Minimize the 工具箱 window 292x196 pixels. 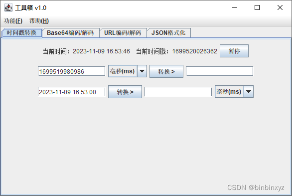click(x=235, y=7)
